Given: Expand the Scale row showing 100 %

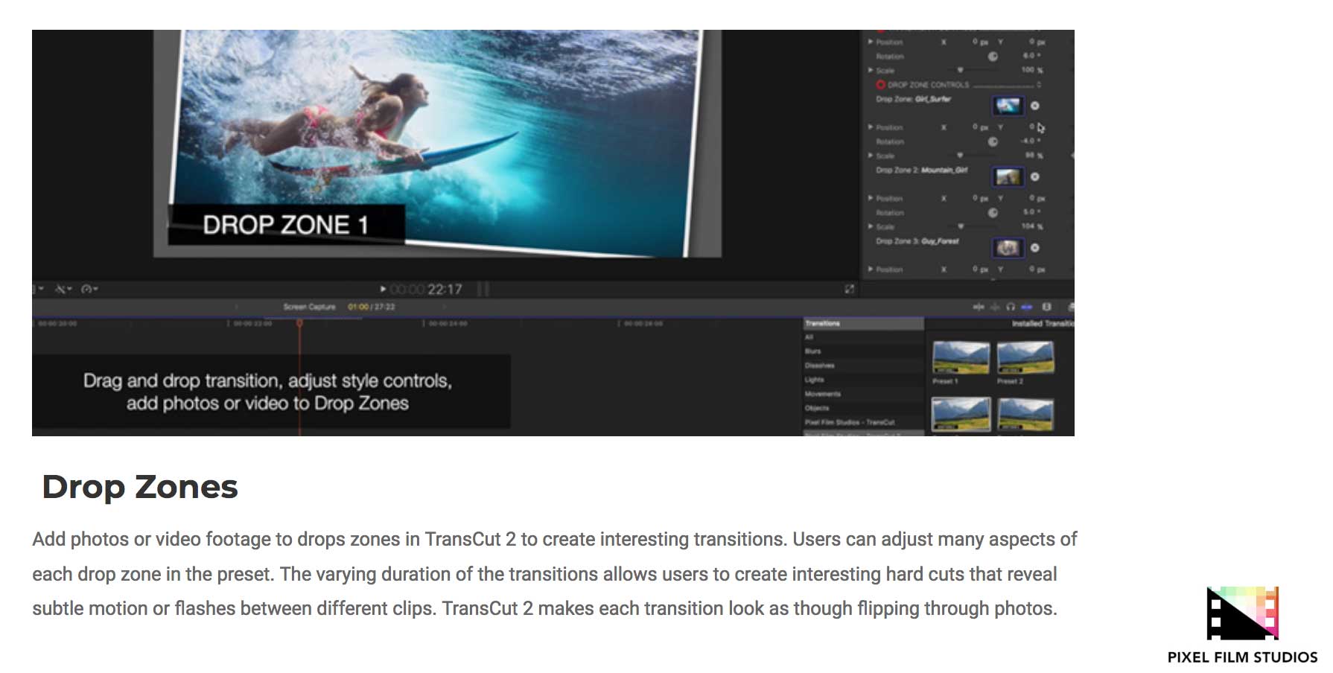Looking at the screenshot, I should tap(871, 71).
